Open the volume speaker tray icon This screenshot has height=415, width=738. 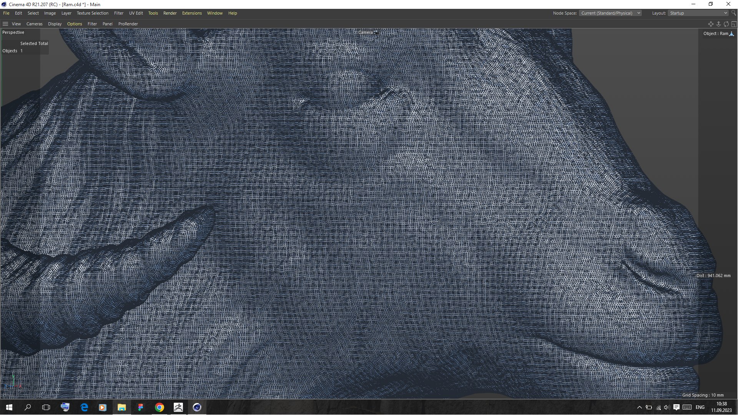pyautogui.click(x=667, y=407)
